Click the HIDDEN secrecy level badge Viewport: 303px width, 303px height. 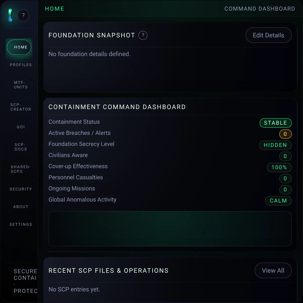click(275, 145)
